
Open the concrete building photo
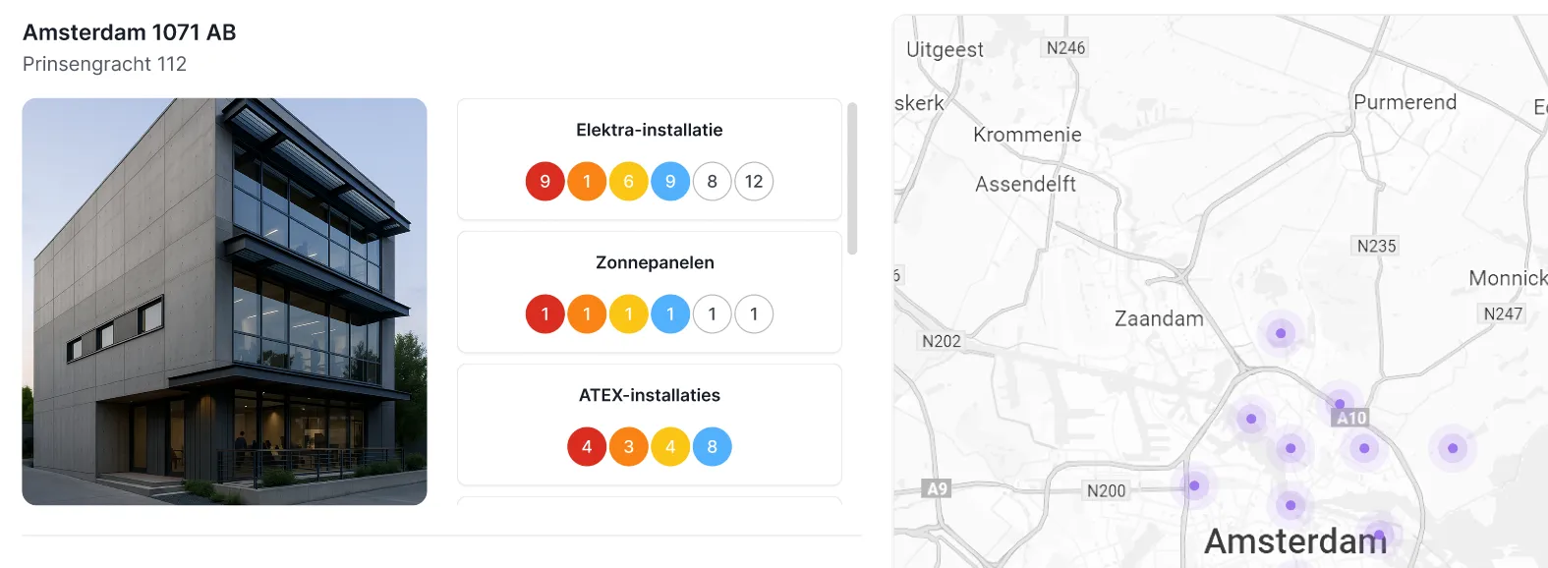pos(224,302)
